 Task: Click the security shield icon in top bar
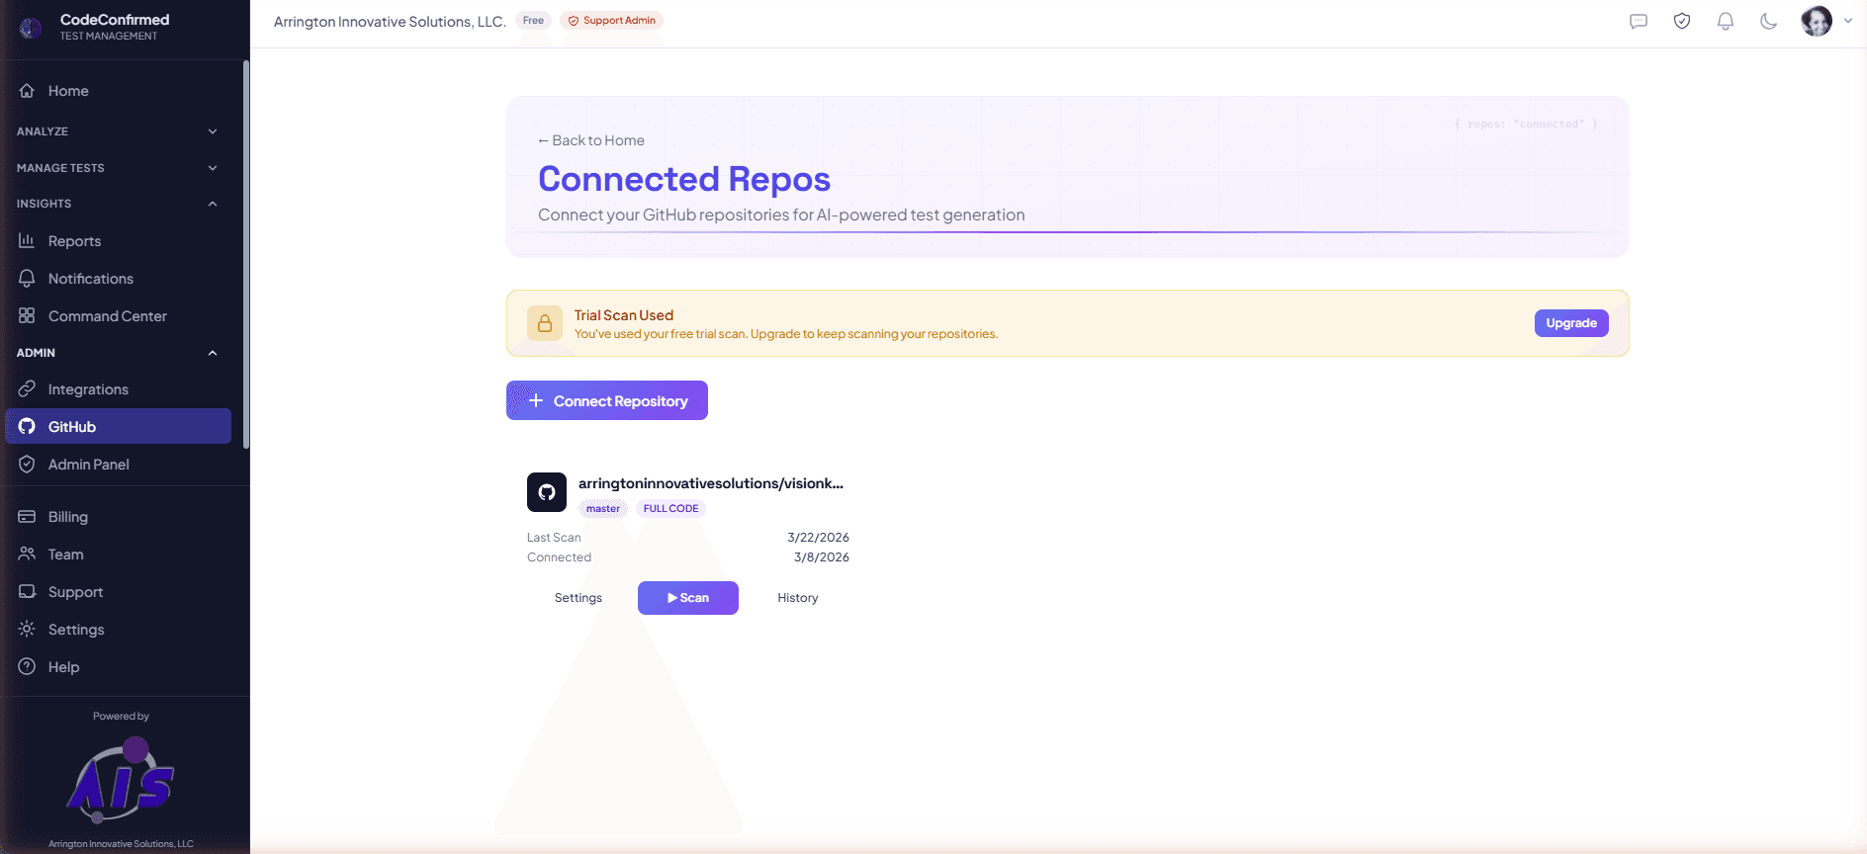click(x=1681, y=20)
